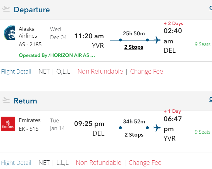
Task: Click the Alaska Airlines logo icon
Action: tap(9, 33)
